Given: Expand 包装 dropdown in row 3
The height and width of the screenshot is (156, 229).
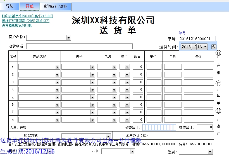Looking at the screenshot, I should point(114,82).
